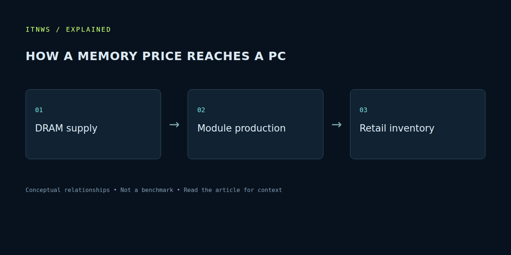Click the 01 step number
511x255 pixels.
(39, 110)
